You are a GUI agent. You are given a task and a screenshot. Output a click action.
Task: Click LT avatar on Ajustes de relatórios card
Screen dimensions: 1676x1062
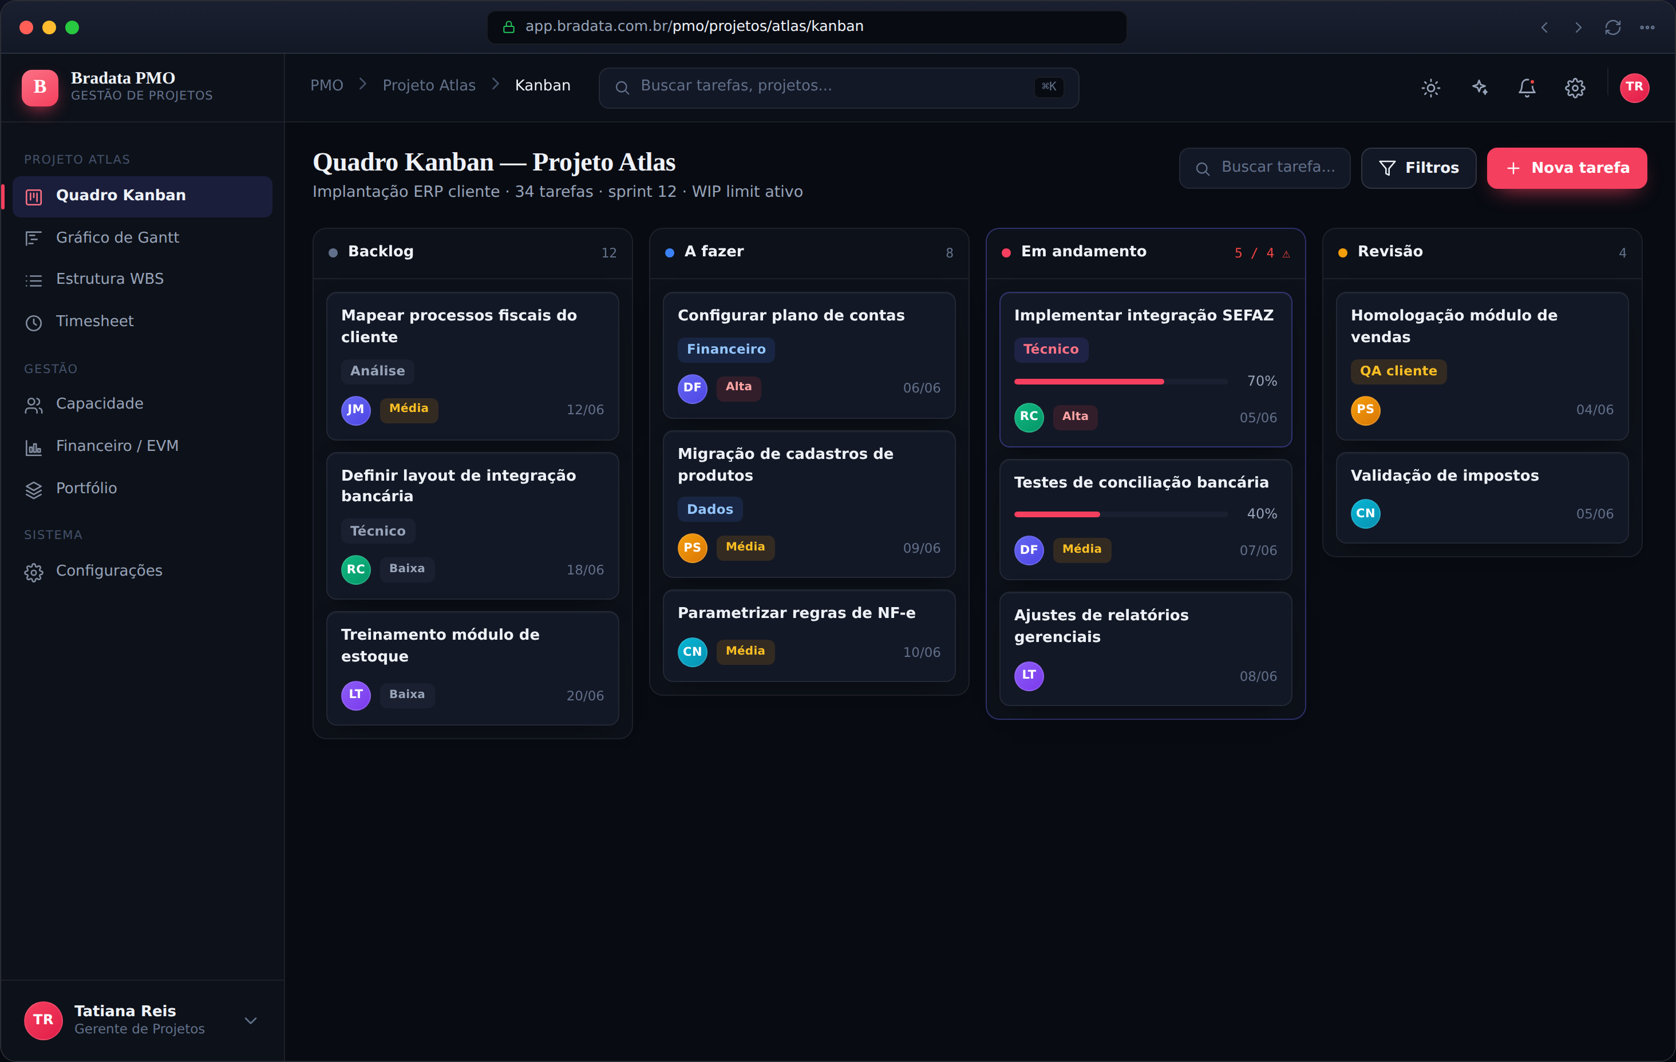pyautogui.click(x=1029, y=676)
